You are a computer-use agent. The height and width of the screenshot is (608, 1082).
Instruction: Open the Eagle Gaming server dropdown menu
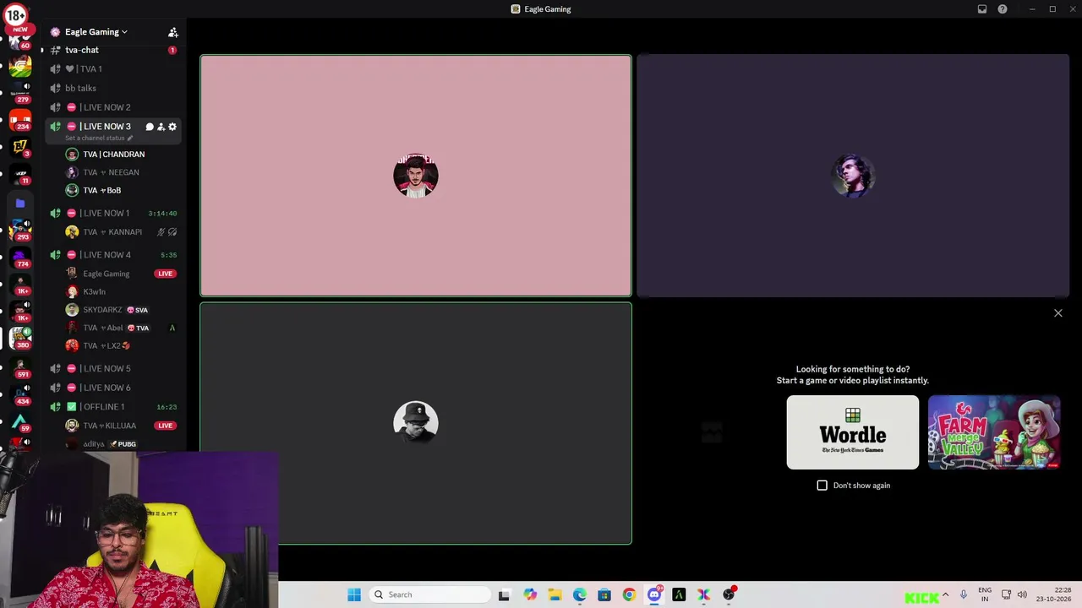click(x=96, y=32)
